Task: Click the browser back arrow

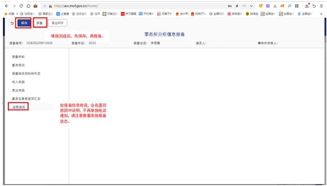Action: pyautogui.click(x=7, y=6)
